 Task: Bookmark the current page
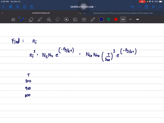pyautogui.click(x=25, y=7)
